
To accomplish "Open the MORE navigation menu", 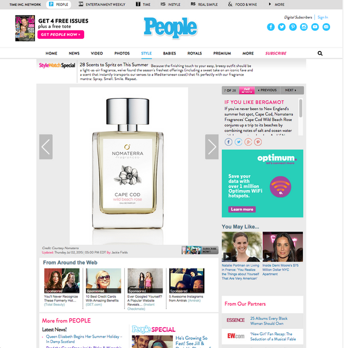I will click(x=248, y=53).
